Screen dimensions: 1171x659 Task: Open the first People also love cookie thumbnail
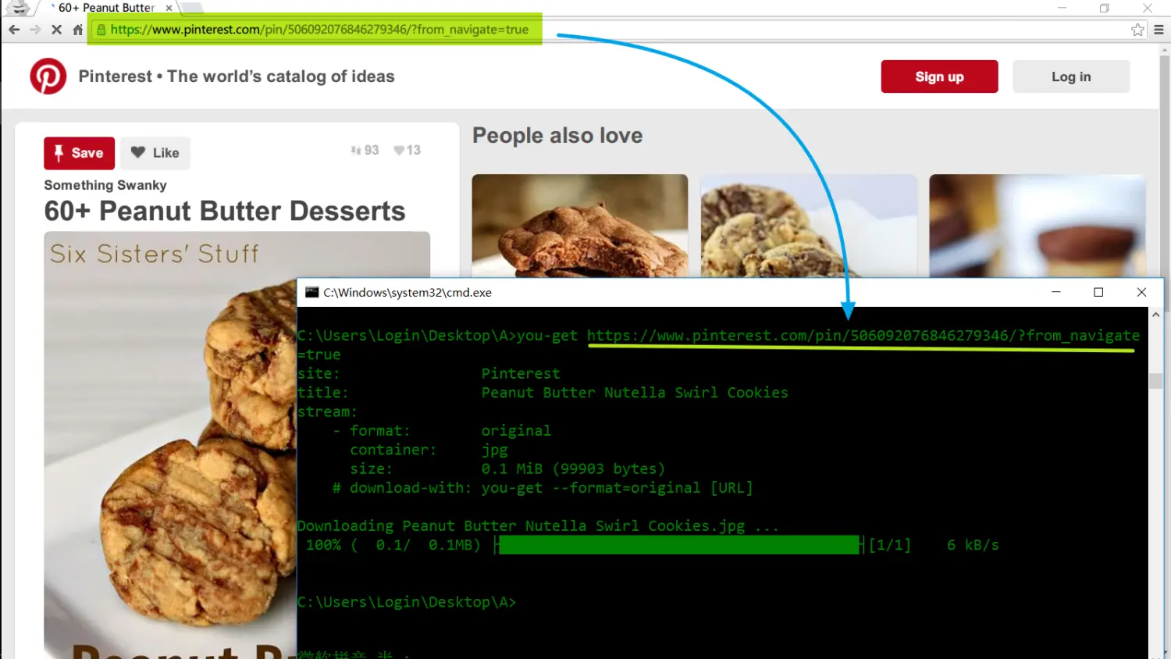(x=580, y=226)
